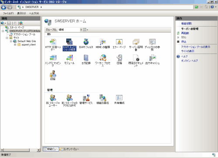The image size is (218, 158).
Task: Click the help icon in top-right toolbar
Action: tap(212, 7)
